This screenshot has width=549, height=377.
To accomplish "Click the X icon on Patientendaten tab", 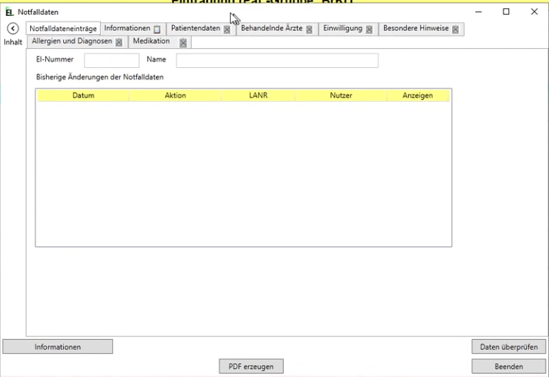I will click(x=227, y=30).
